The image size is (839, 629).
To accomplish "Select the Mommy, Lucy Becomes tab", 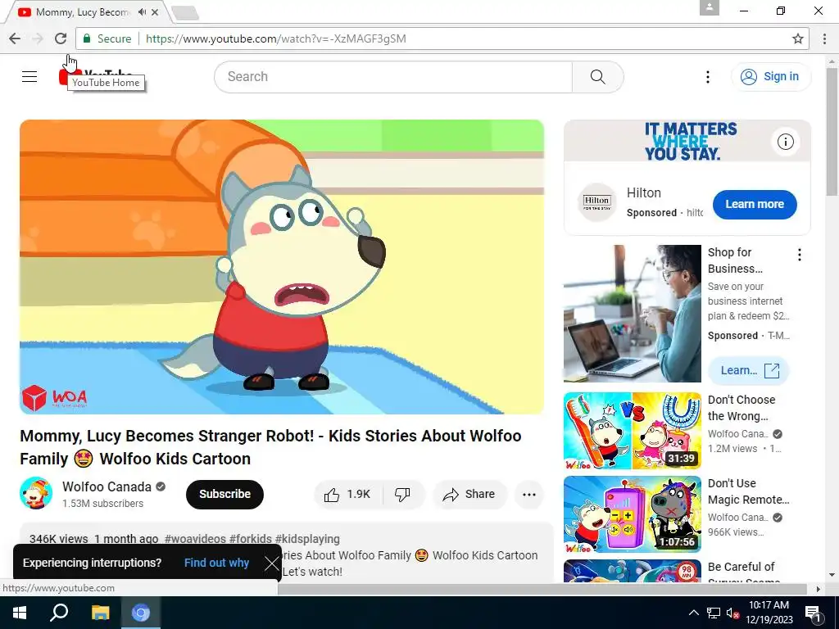I will click(x=83, y=11).
